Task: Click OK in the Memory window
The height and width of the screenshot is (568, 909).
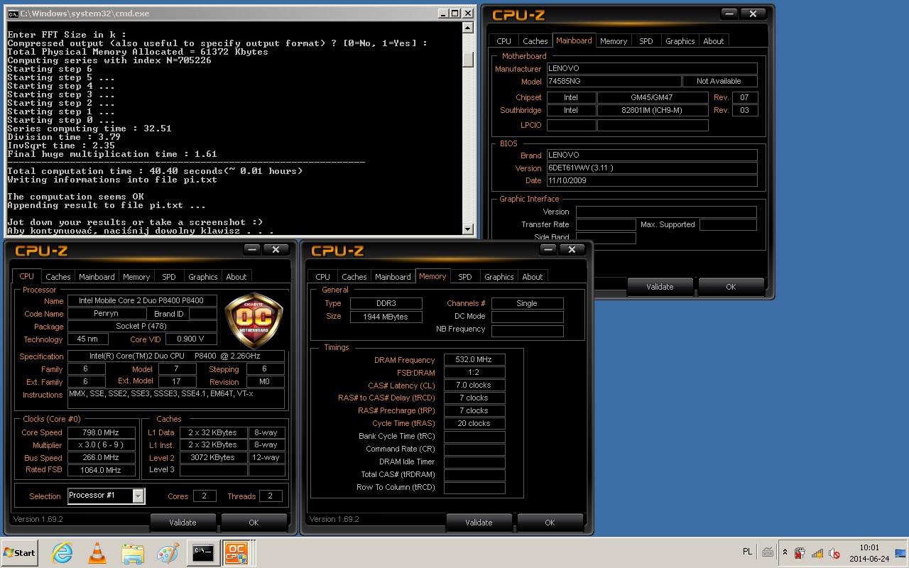Action: tap(550, 523)
